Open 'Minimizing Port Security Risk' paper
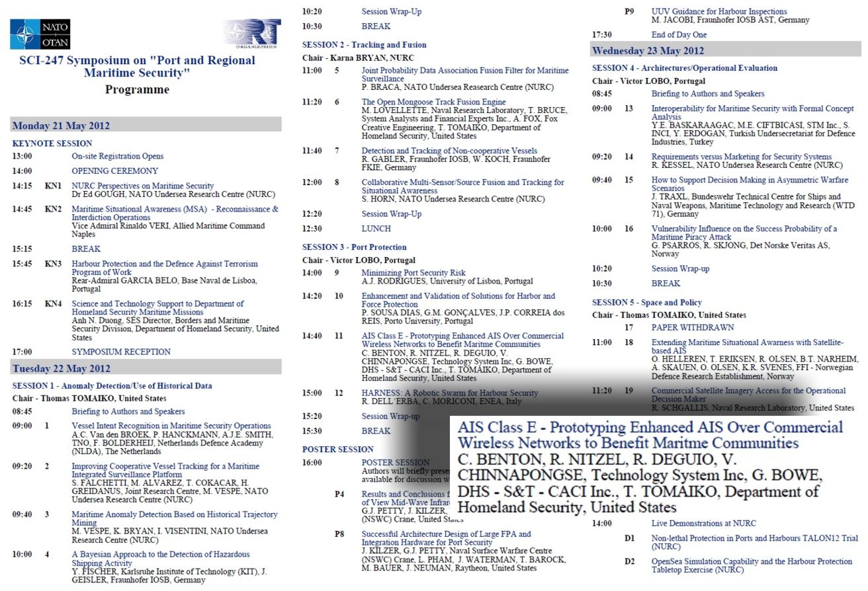Image resolution: width=868 pixels, height=591 pixels. pos(413,273)
